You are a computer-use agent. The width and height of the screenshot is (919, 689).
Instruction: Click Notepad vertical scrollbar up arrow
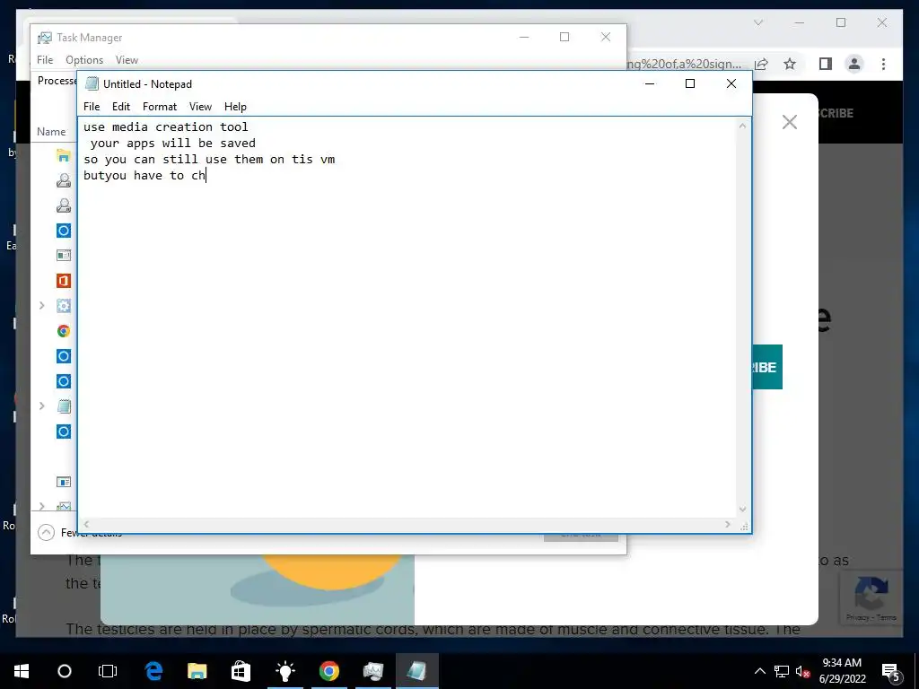pos(742,126)
